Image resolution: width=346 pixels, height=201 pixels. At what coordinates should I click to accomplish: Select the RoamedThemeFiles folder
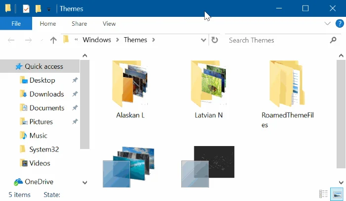288,95
